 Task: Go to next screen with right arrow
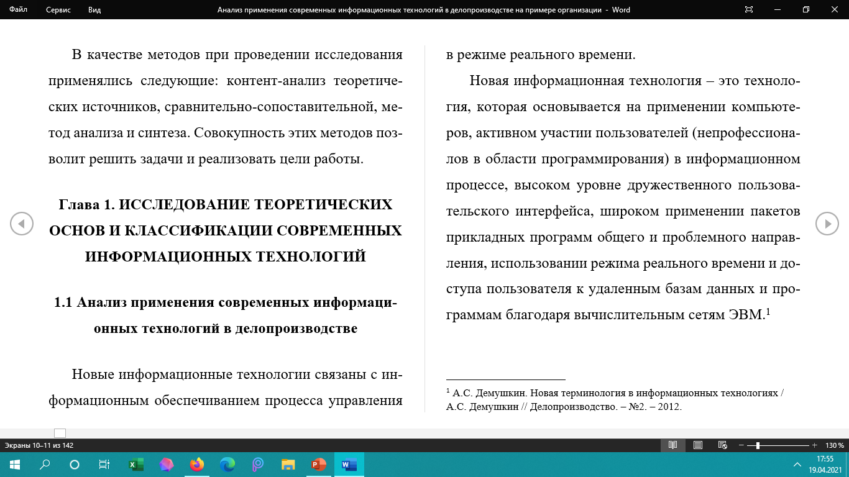[827, 224]
